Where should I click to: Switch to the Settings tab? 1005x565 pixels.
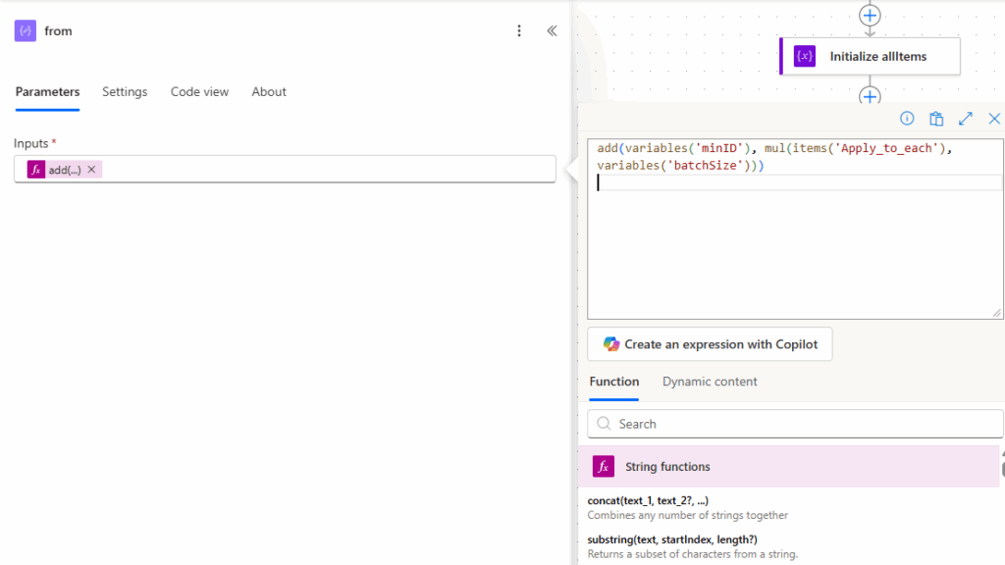(125, 91)
